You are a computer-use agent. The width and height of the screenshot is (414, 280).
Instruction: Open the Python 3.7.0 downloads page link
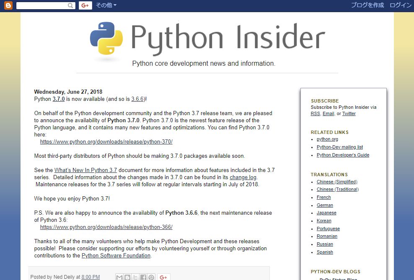pos(106,141)
